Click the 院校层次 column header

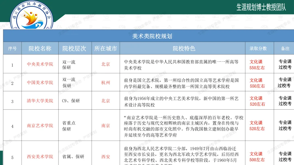74,49
